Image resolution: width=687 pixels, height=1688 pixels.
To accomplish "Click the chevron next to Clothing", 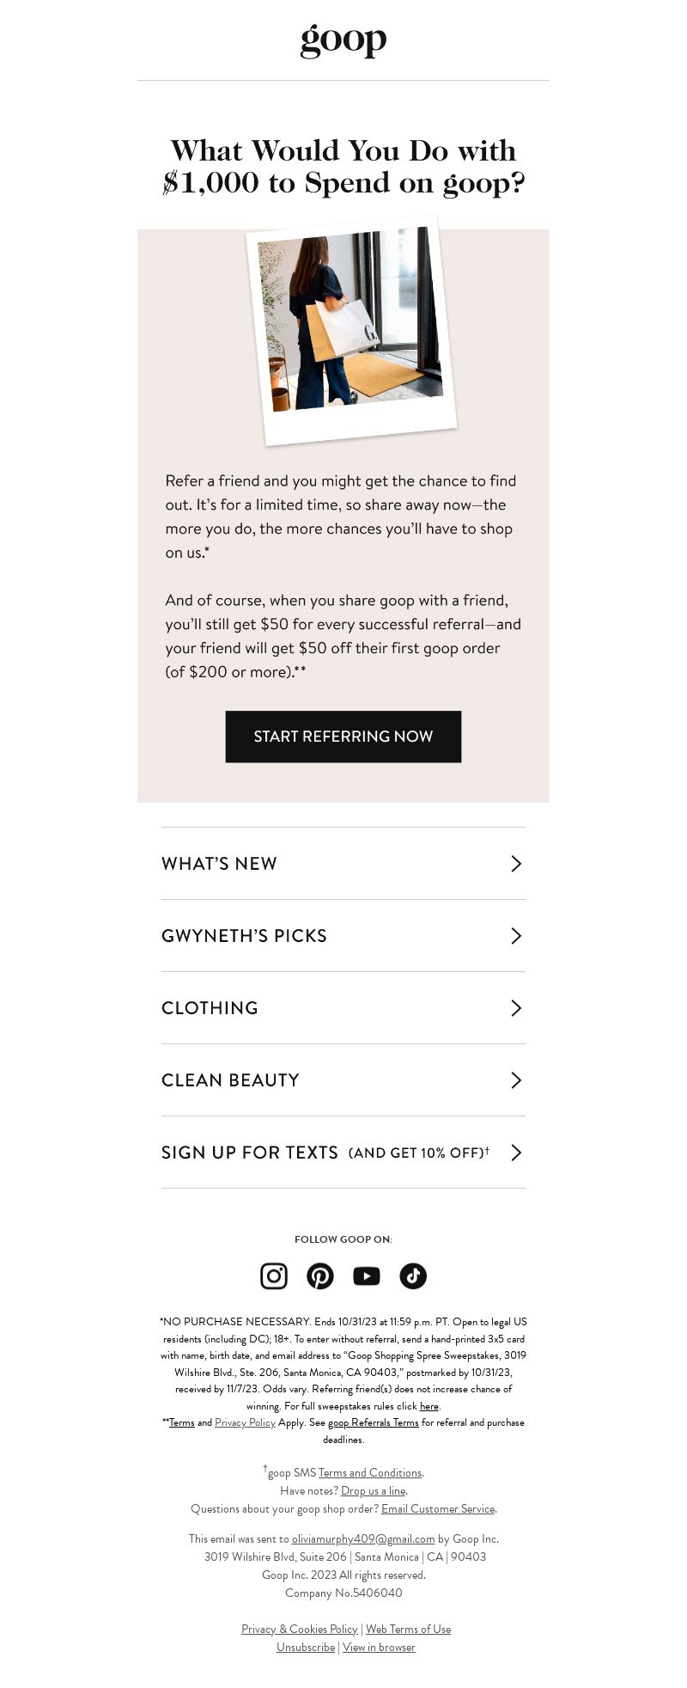I will 516,1008.
